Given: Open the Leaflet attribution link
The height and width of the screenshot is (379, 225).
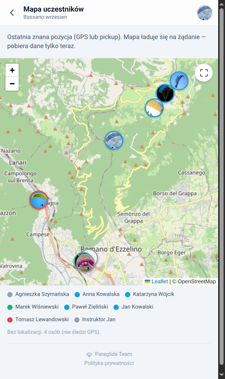Looking at the screenshot, I should pyautogui.click(x=159, y=281).
